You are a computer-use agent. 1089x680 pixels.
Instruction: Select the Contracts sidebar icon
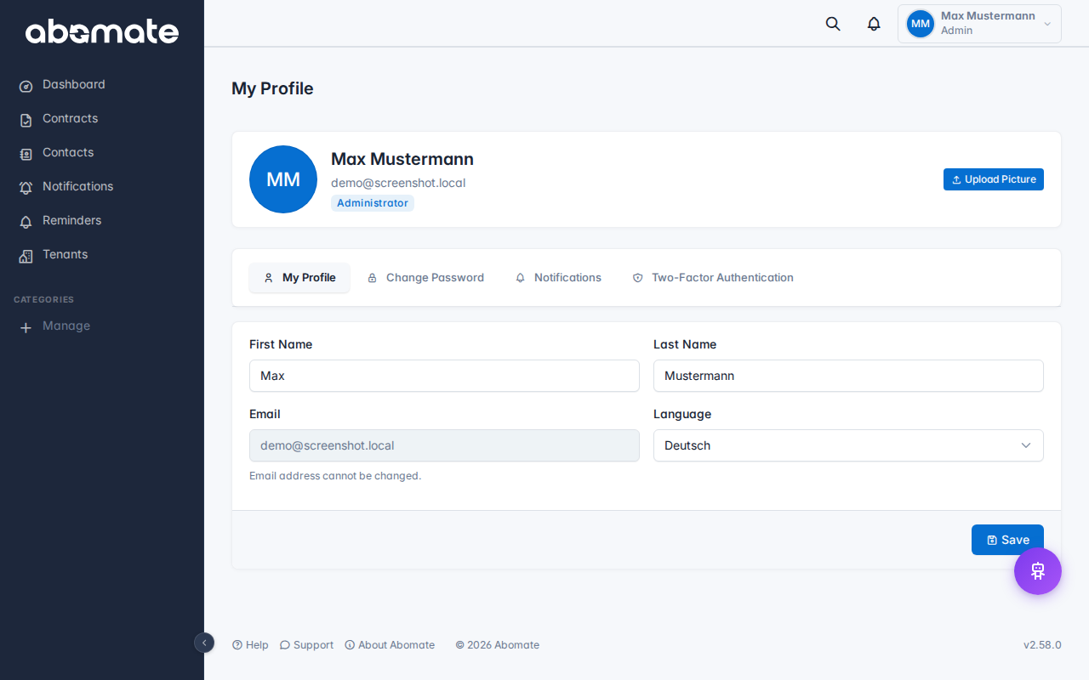tap(26, 118)
